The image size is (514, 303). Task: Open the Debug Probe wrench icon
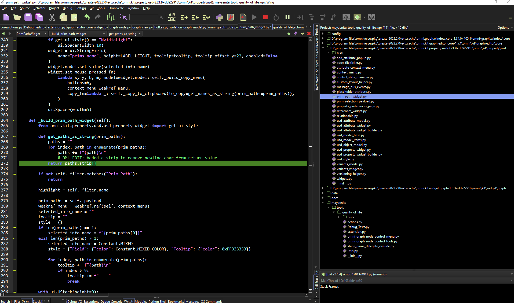point(230,17)
